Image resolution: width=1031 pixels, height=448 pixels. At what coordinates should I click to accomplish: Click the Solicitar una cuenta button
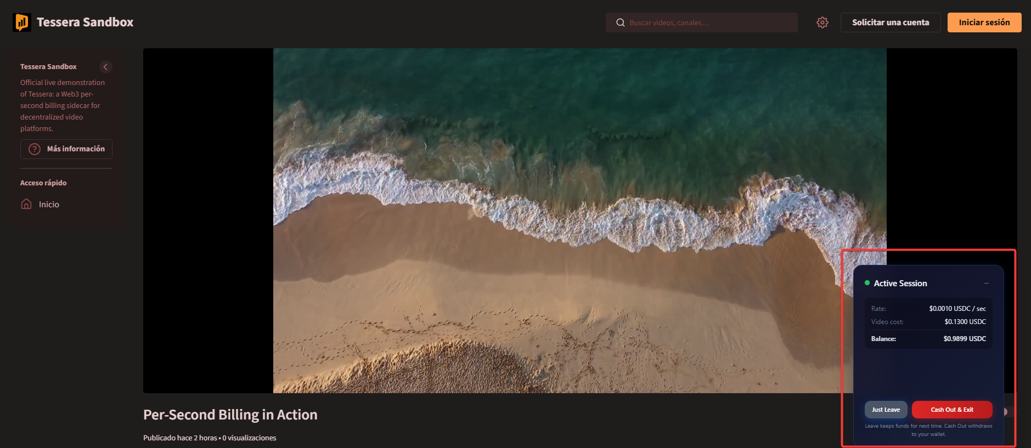coord(891,22)
